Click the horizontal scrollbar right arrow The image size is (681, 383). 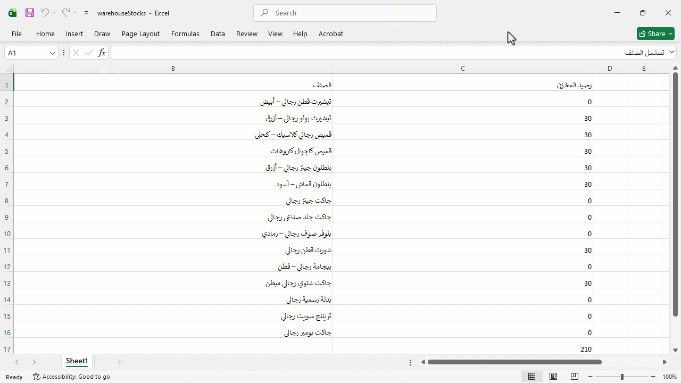click(x=665, y=362)
